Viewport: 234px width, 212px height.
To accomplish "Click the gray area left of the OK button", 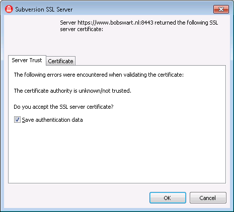I will [77, 198].
